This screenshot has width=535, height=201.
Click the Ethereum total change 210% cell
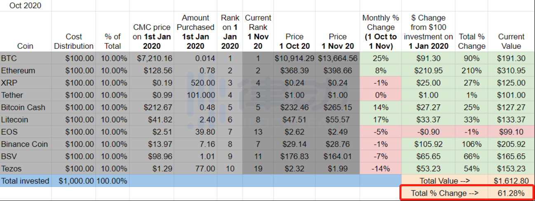[472, 71]
